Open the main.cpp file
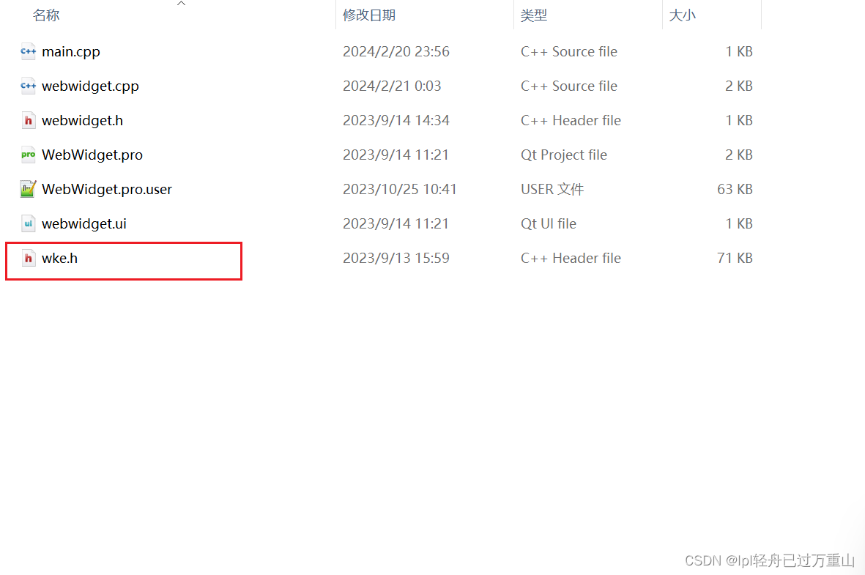865x575 pixels. point(69,51)
